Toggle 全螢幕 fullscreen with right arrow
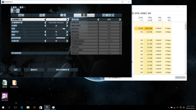The width and height of the screenshot is (196, 110). (67, 26)
